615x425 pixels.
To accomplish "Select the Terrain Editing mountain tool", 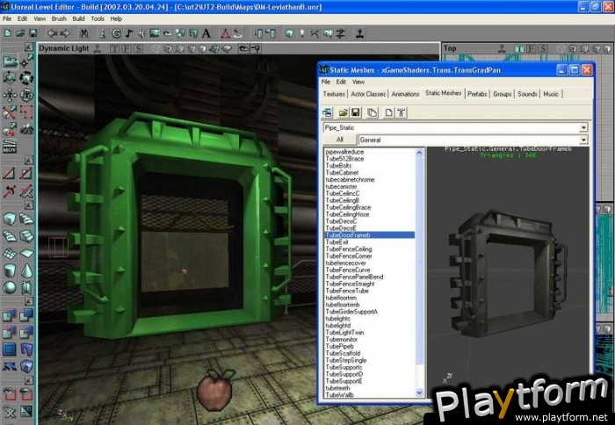I will point(26,129).
